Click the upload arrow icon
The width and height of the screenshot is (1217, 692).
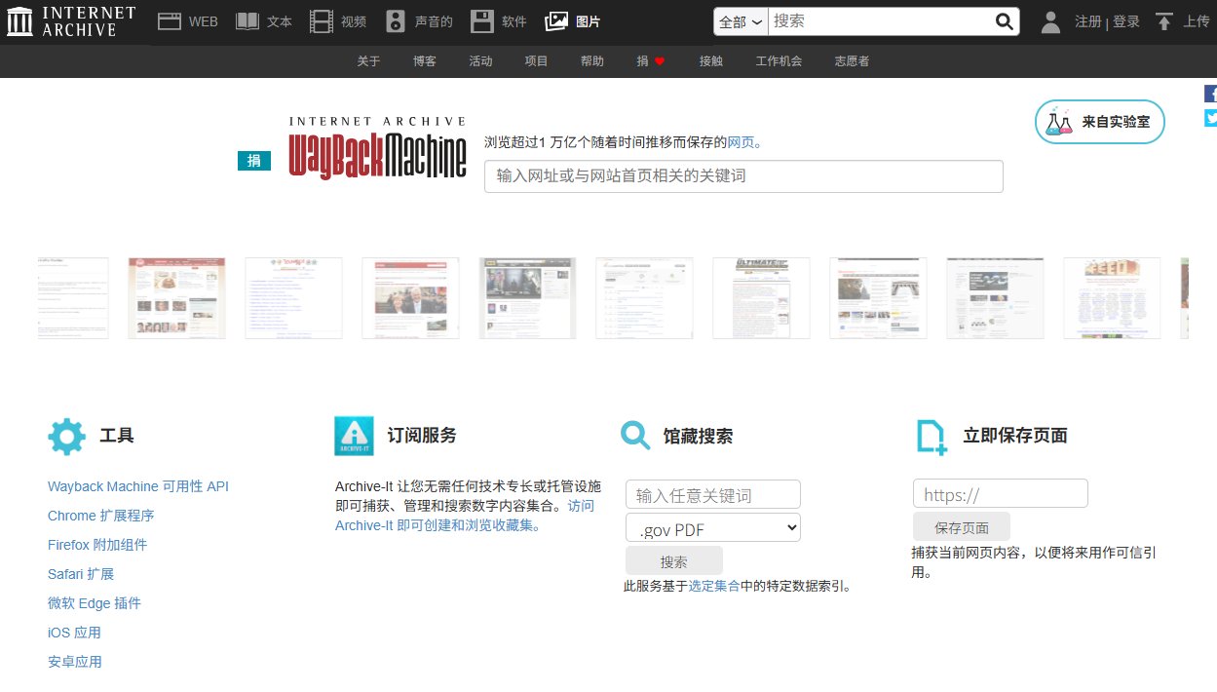[x=1163, y=21]
